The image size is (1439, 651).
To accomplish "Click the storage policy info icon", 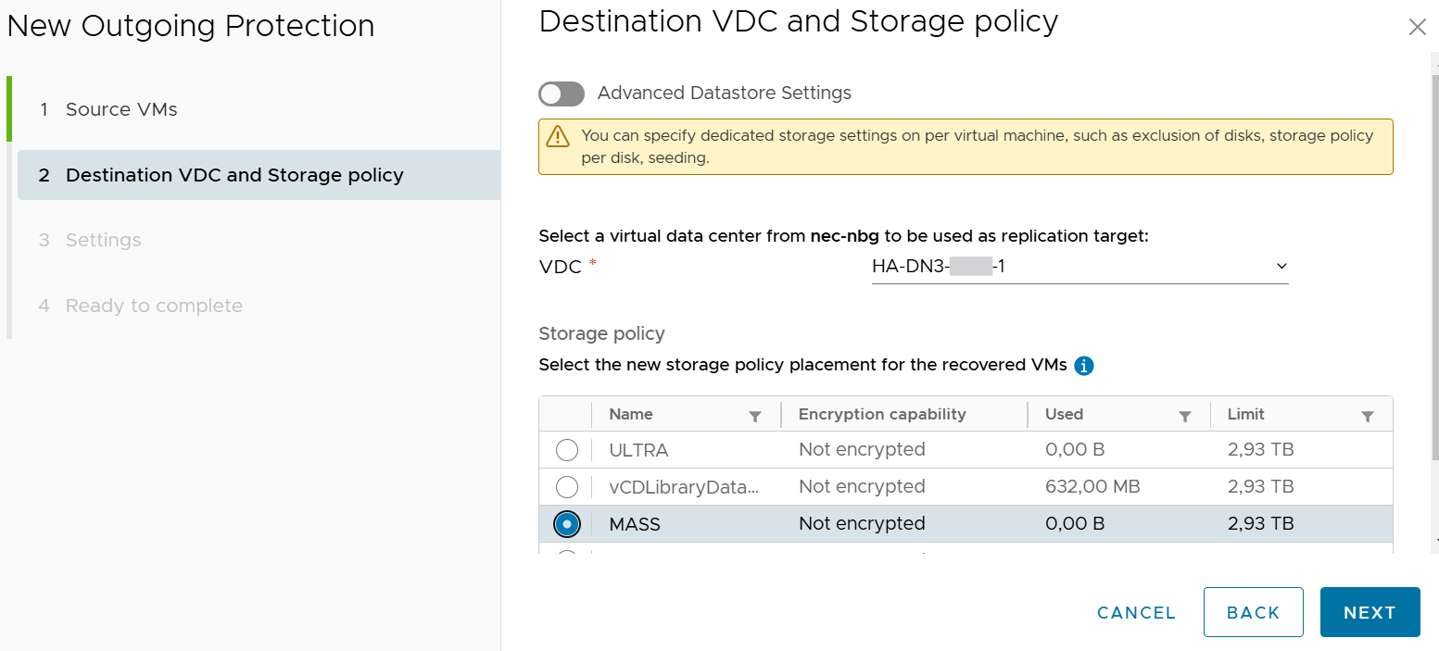I will tap(1084, 366).
